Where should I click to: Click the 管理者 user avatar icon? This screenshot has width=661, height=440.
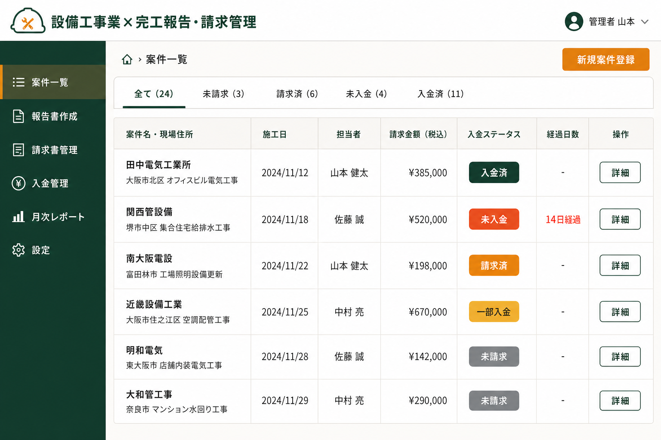pyautogui.click(x=574, y=21)
